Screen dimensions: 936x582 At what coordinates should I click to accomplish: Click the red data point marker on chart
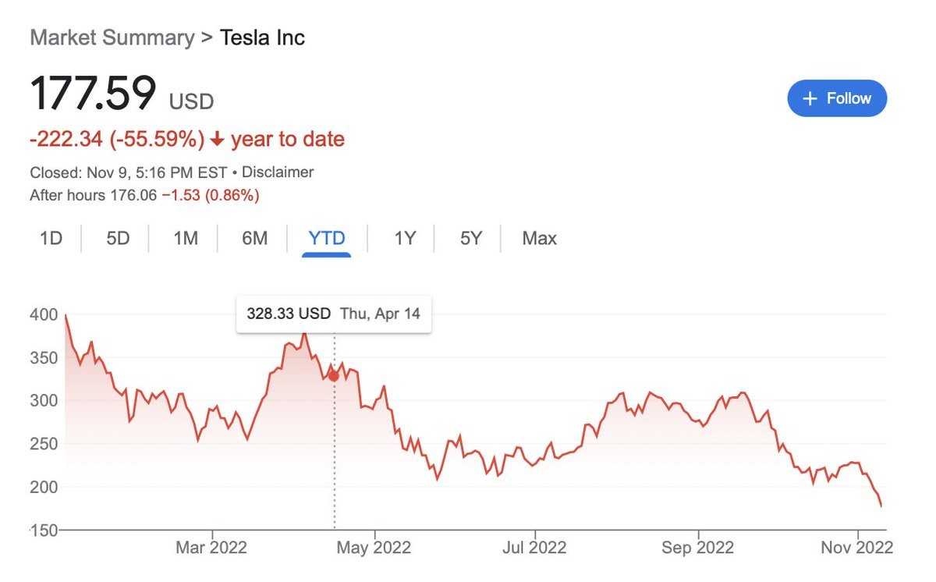click(334, 375)
